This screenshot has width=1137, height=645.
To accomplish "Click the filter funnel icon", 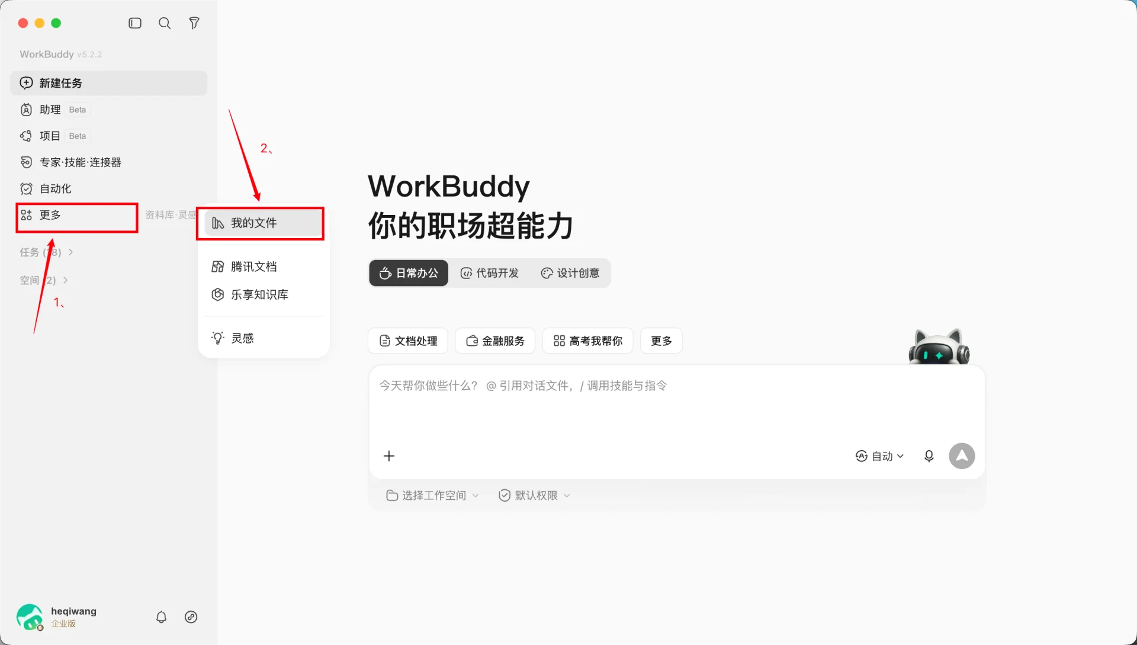I will pos(194,23).
